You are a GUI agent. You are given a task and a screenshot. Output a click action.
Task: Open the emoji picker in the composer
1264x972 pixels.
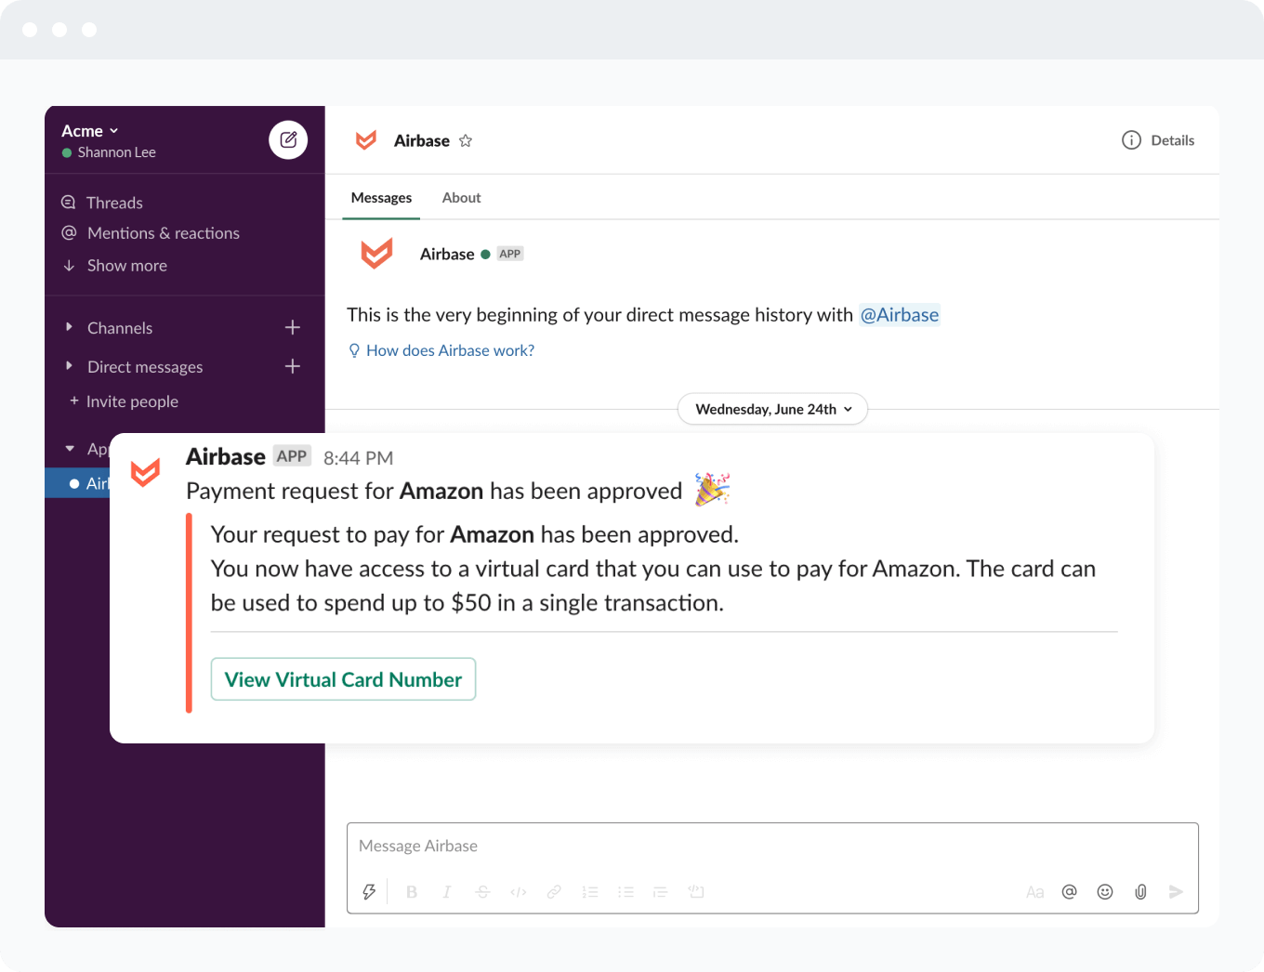point(1105,891)
